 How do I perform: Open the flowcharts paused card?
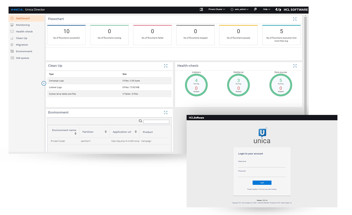239,35
